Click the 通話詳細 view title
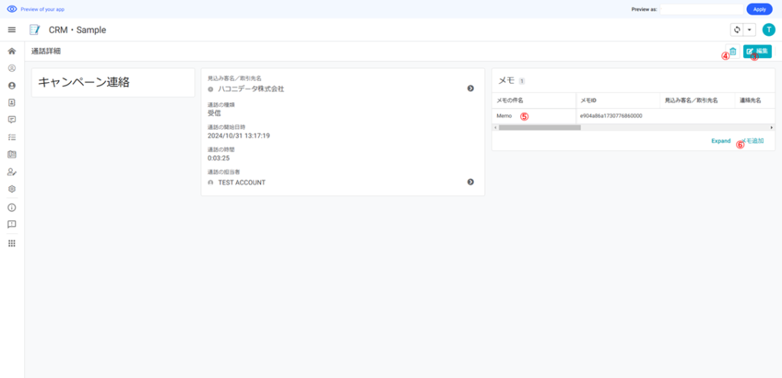The height and width of the screenshot is (378, 782). point(47,51)
